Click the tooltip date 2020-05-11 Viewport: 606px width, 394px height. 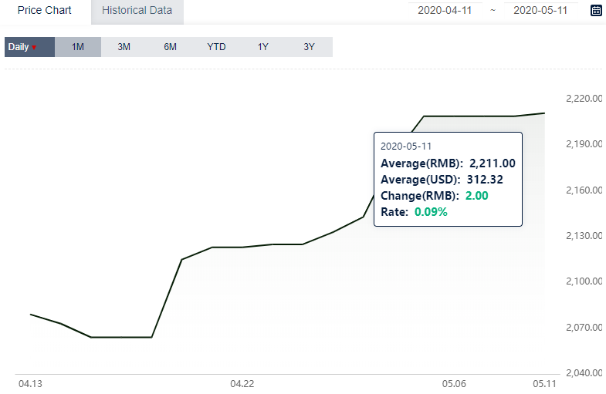(x=406, y=146)
